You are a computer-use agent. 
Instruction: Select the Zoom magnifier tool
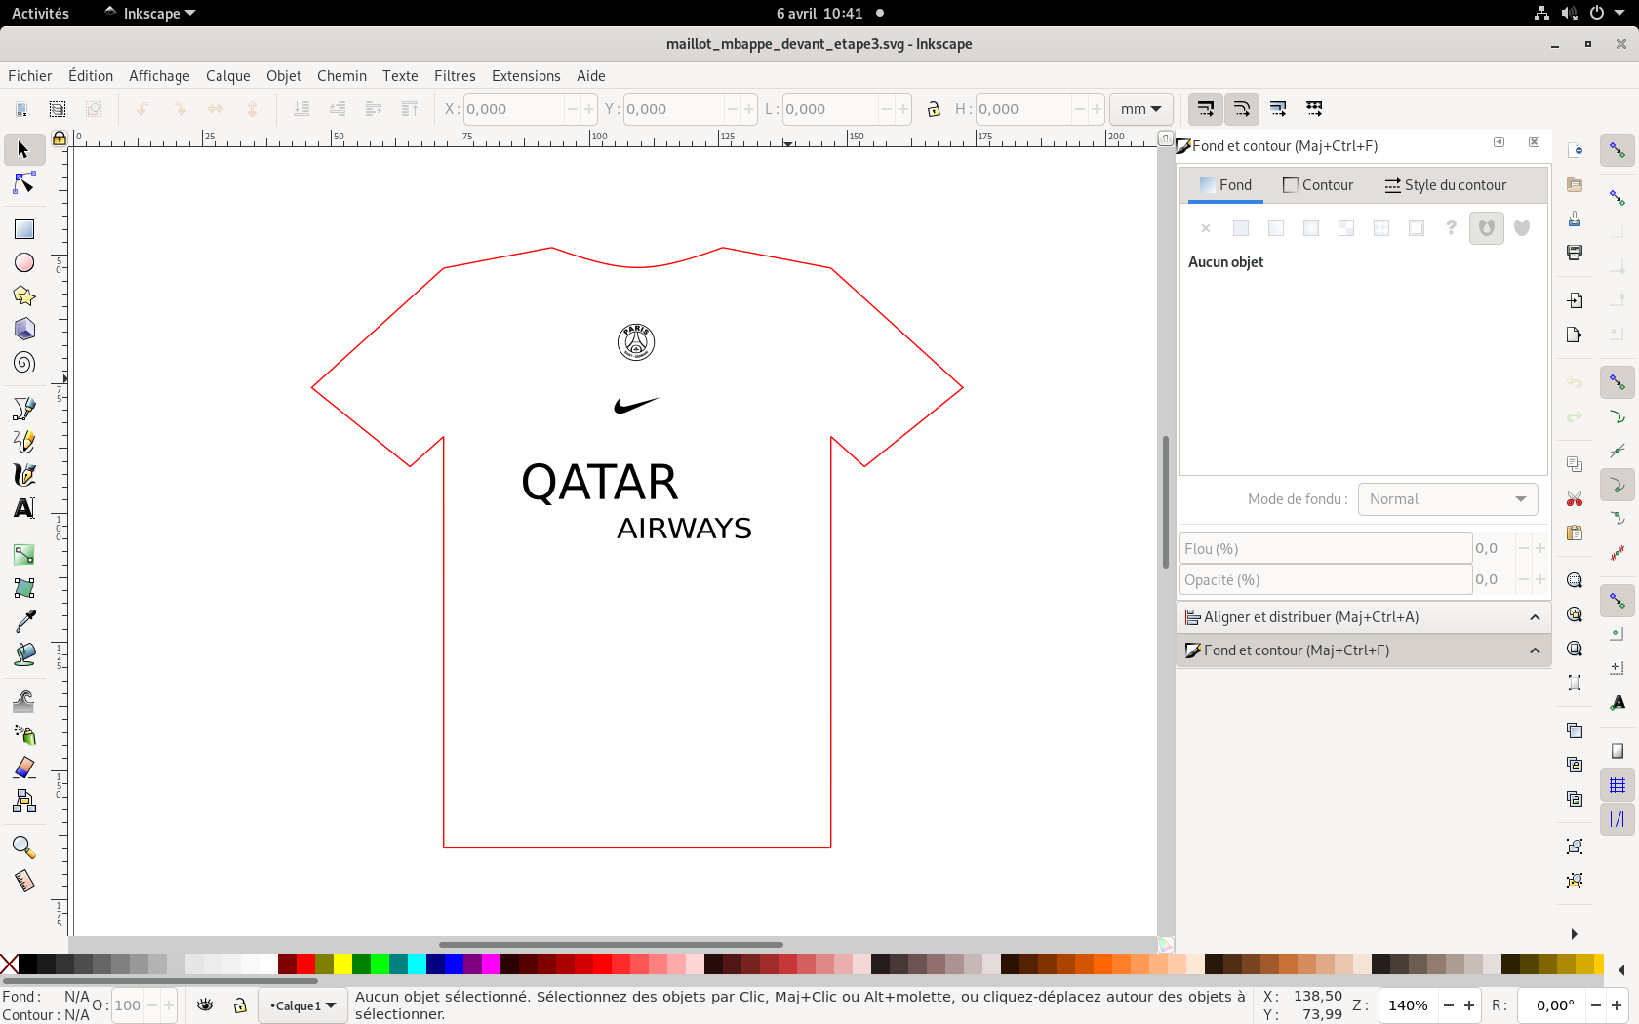pos(24,847)
